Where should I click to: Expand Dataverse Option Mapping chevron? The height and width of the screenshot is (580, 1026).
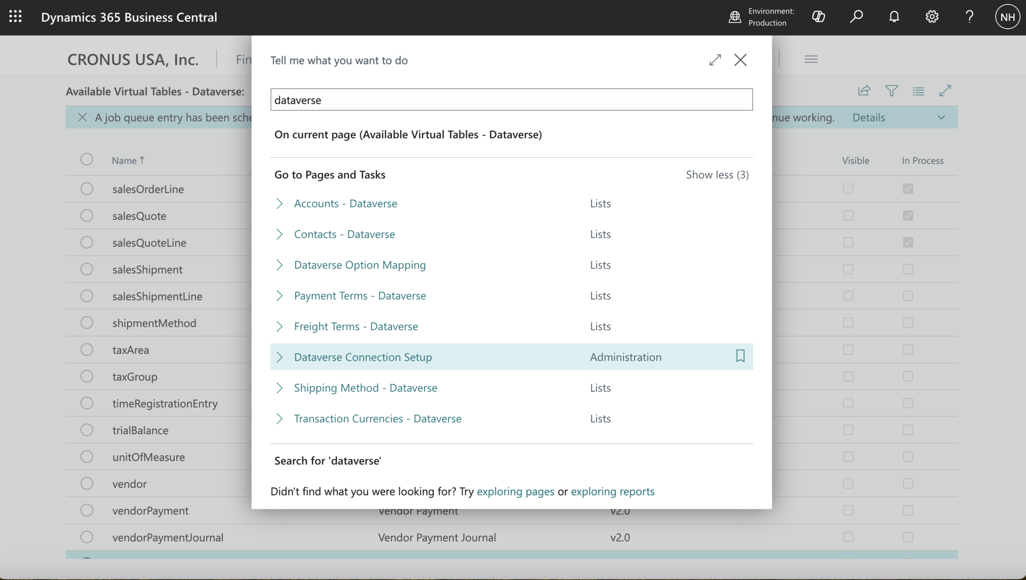tap(280, 265)
